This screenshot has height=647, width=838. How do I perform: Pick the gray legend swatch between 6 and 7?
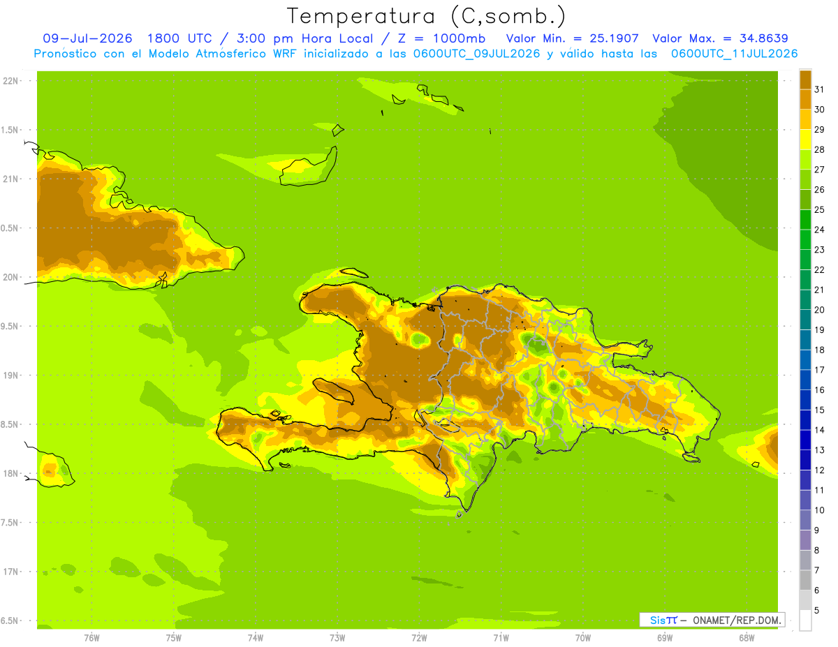(805, 580)
